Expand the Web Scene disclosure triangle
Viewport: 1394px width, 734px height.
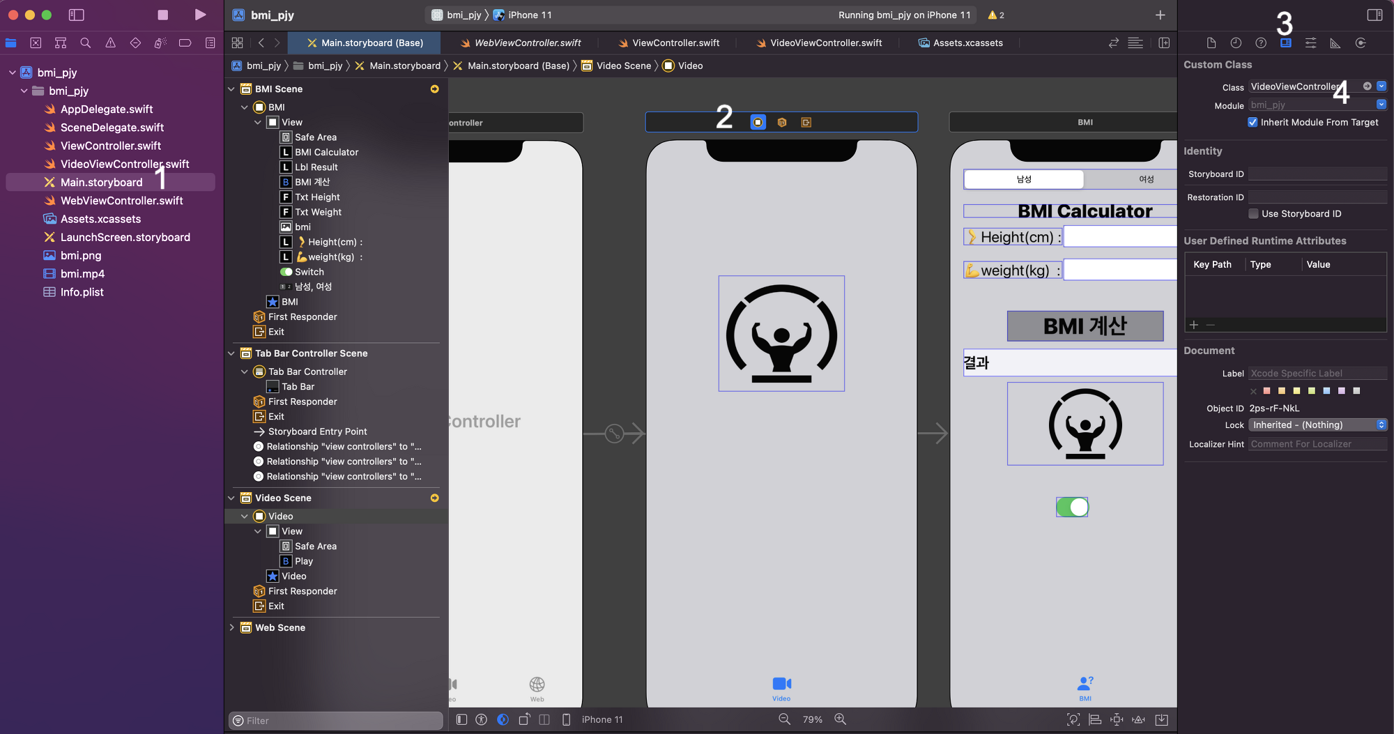[231, 627]
